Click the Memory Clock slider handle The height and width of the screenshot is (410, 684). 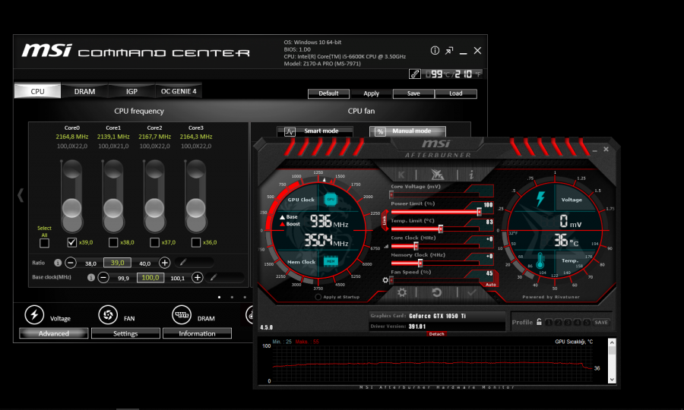(420, 263)
